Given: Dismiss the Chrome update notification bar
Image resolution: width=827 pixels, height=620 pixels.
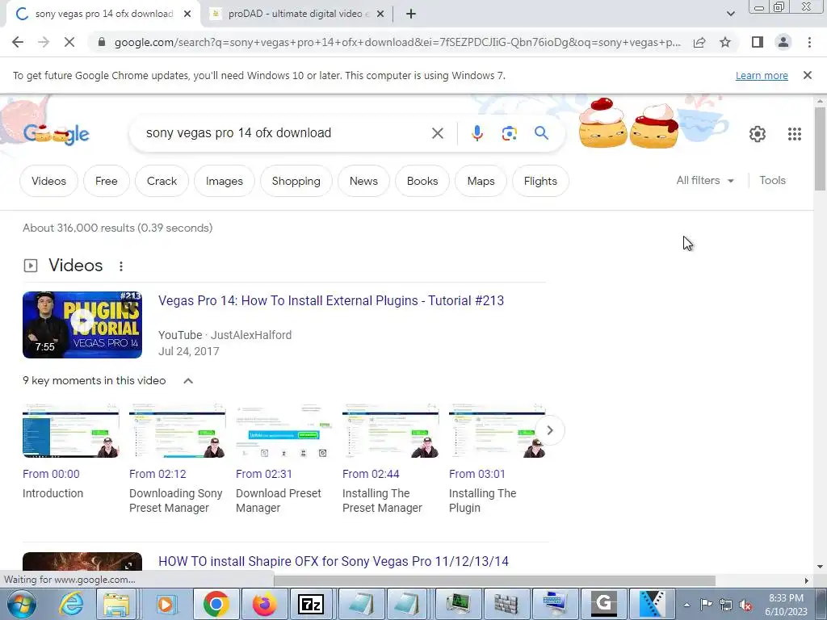Looking at the screenshot, I should (807, 75).
